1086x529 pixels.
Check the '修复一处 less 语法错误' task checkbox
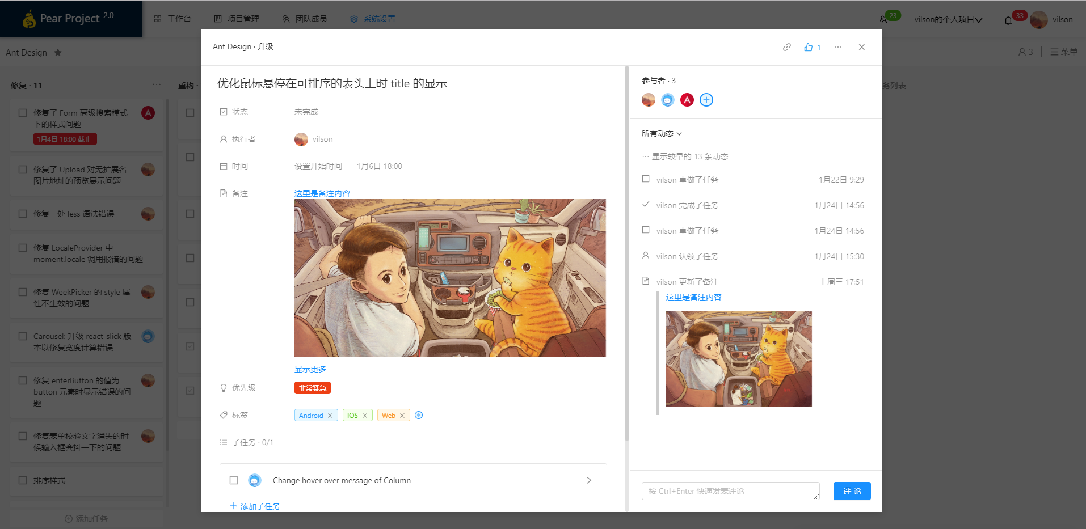point(23,214)
